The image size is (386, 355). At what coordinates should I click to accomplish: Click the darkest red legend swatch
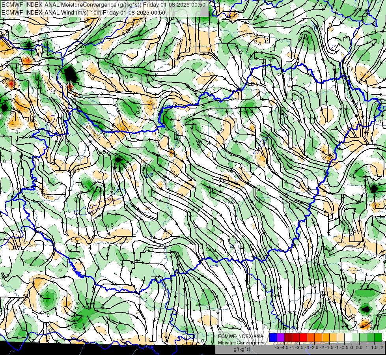click(x=288, y=338)
